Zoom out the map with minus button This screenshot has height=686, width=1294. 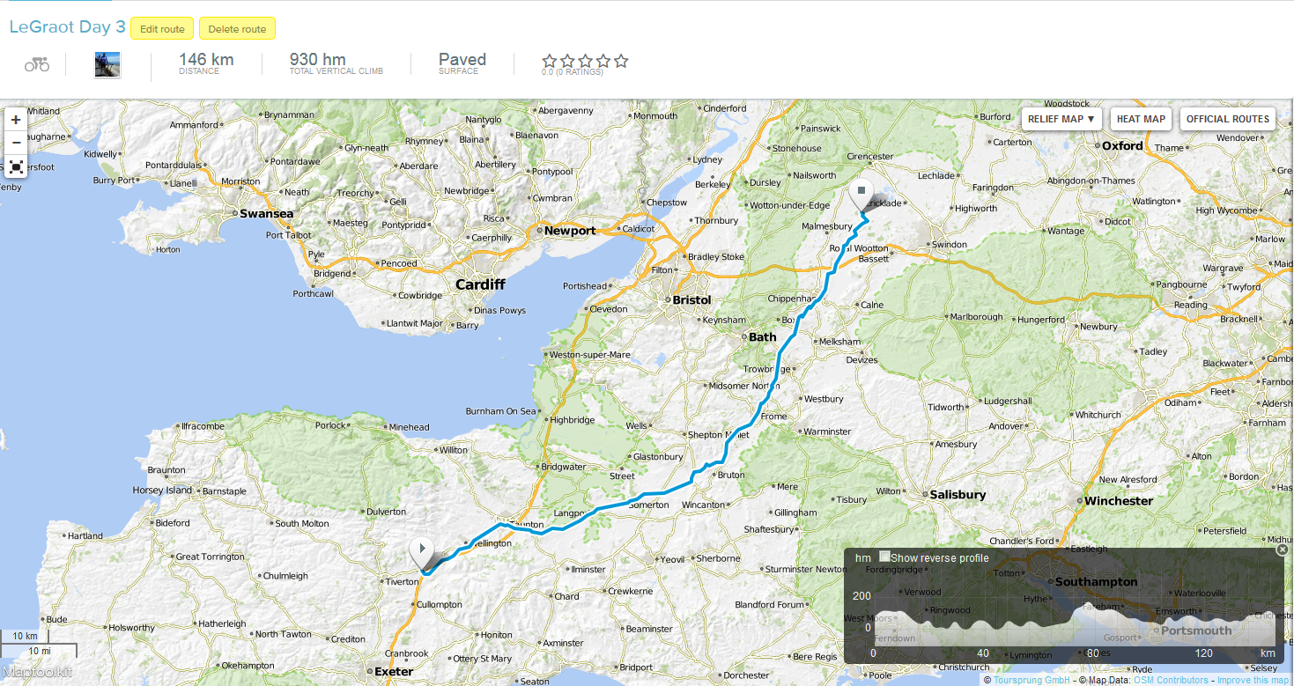click(16, 143)
